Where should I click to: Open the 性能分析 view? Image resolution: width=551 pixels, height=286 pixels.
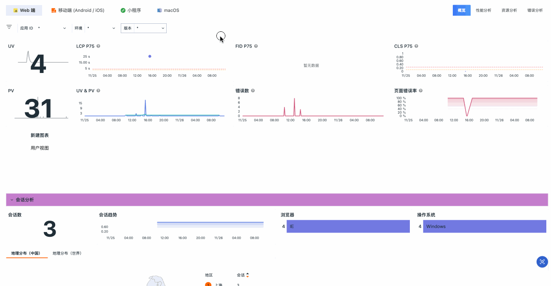[483, 10]
